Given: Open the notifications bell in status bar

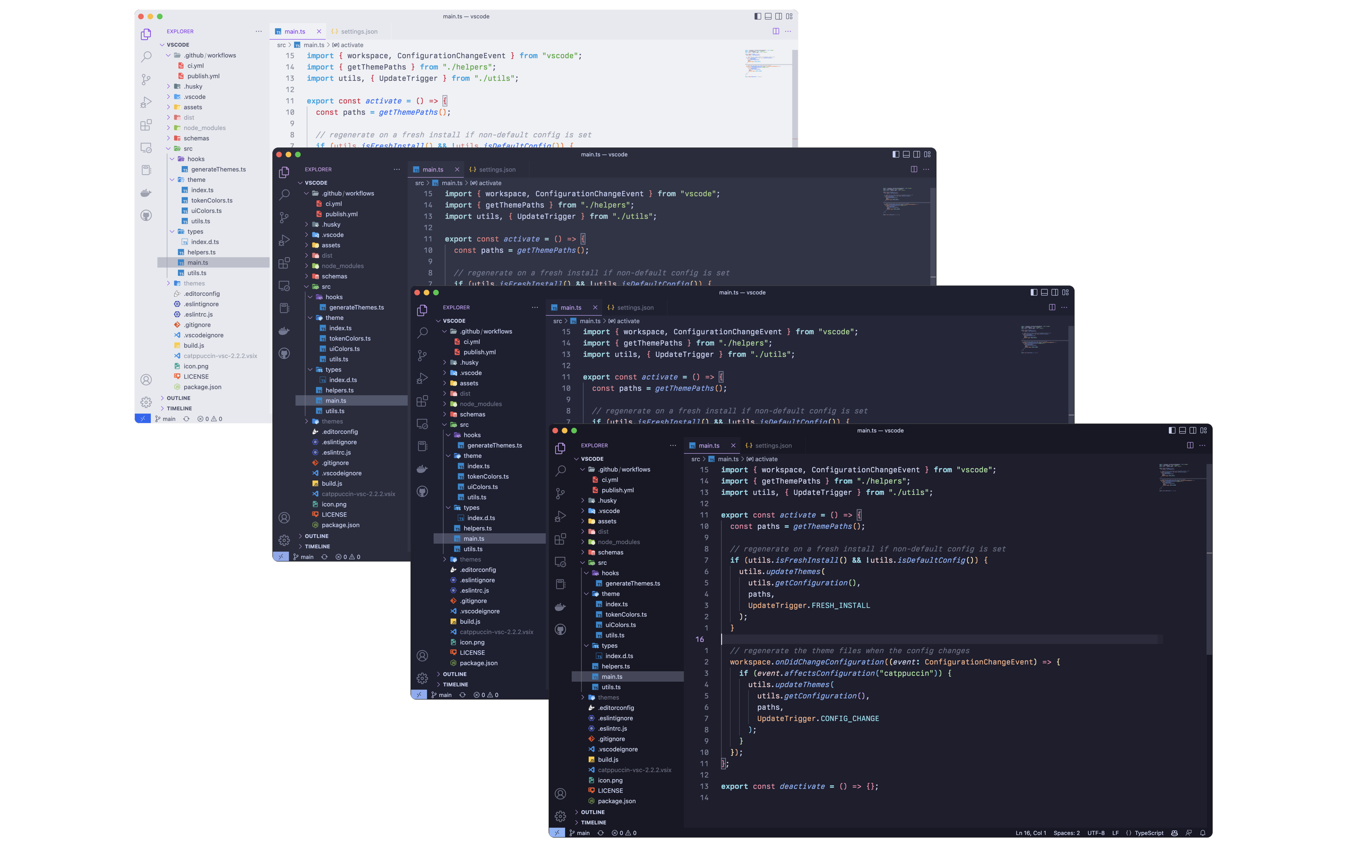Looking at the screenshot, I should 1203,832.
